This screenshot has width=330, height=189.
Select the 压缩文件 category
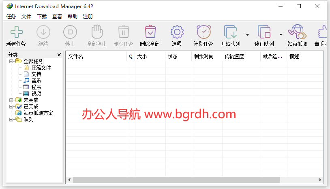point(41,68)
